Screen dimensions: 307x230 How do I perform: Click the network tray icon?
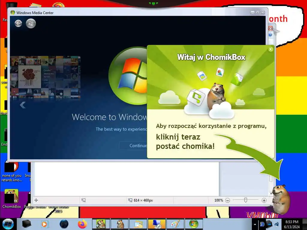(x=269, y=224)
